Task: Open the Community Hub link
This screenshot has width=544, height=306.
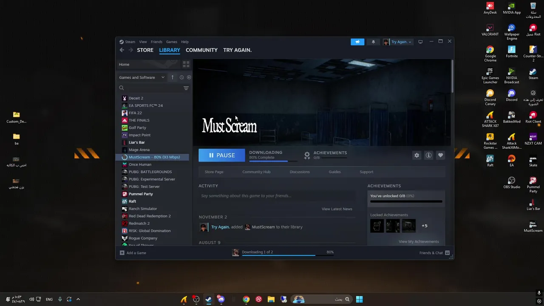Action: 256,172
